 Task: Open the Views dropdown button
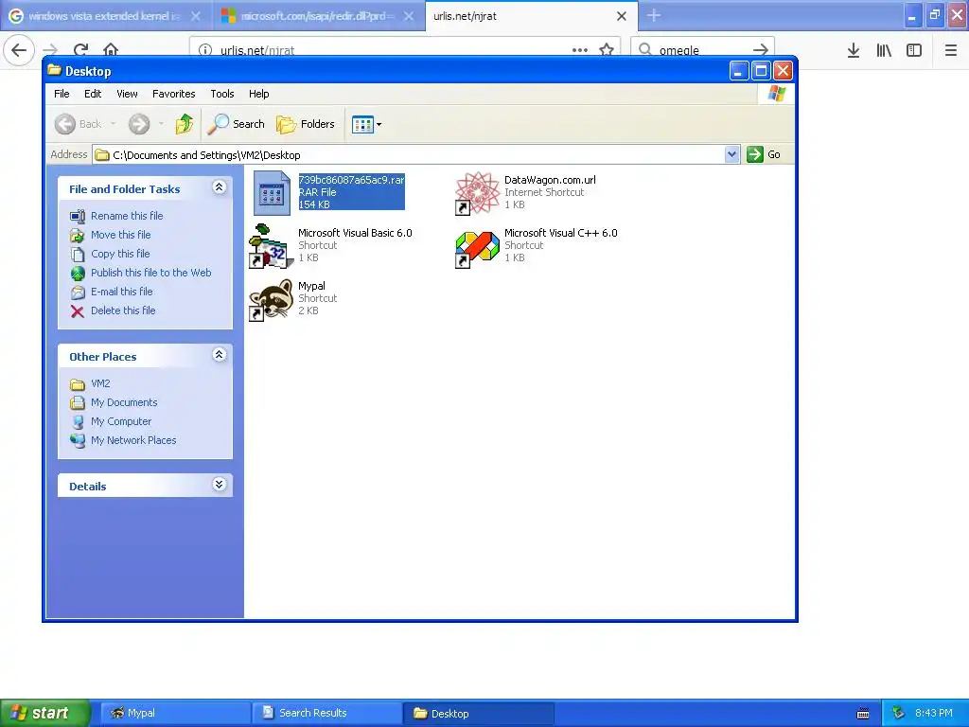pyautogui.click(x=366, y=124)
